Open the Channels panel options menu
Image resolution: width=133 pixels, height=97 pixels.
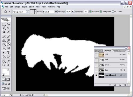(x=128, y=51)
